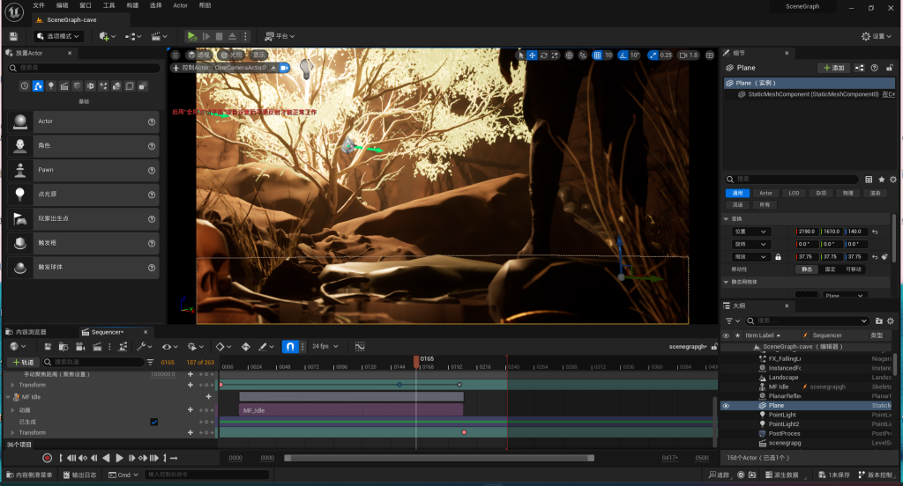Click the Eject triangle icon in the play toolbar
The width and height of the screenshot is (903, 486).
(x=232, y=36)
